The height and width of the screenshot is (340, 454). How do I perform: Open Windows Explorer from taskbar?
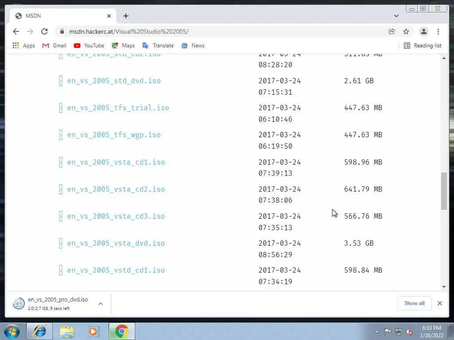67,331
